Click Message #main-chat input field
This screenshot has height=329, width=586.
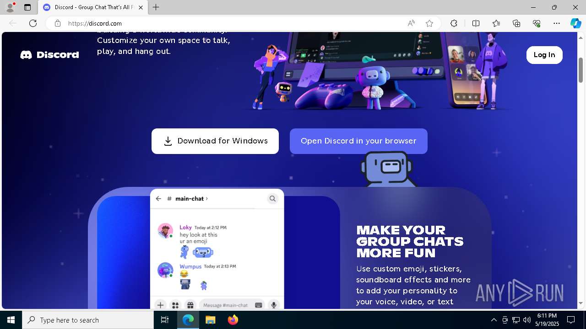[x=233, y=305]
